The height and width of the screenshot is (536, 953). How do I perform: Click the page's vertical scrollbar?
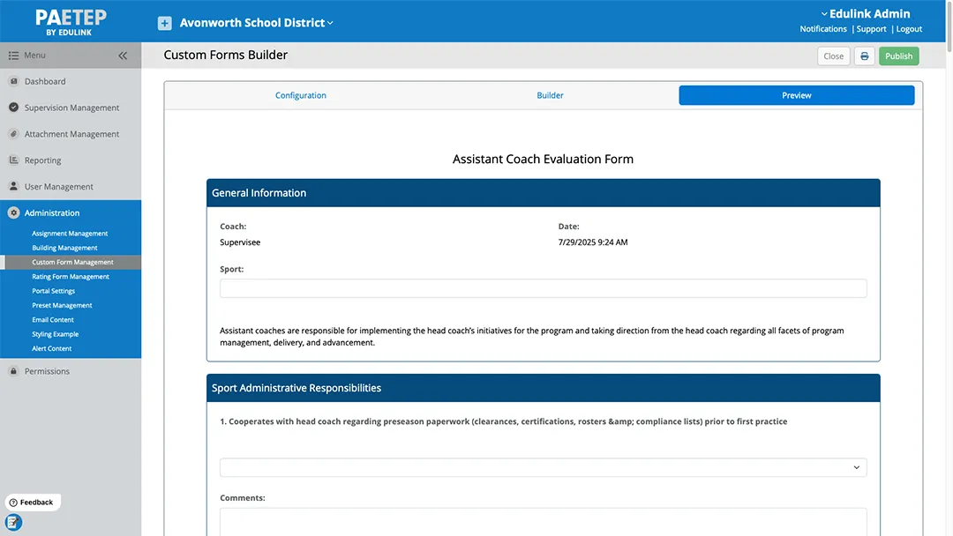click(949, 26)
